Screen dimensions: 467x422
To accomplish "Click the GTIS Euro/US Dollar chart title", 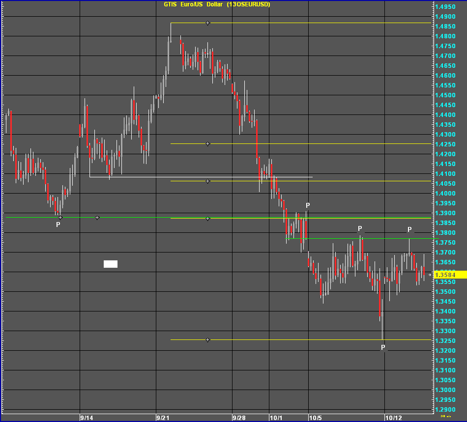I will [x=217, y=4].
